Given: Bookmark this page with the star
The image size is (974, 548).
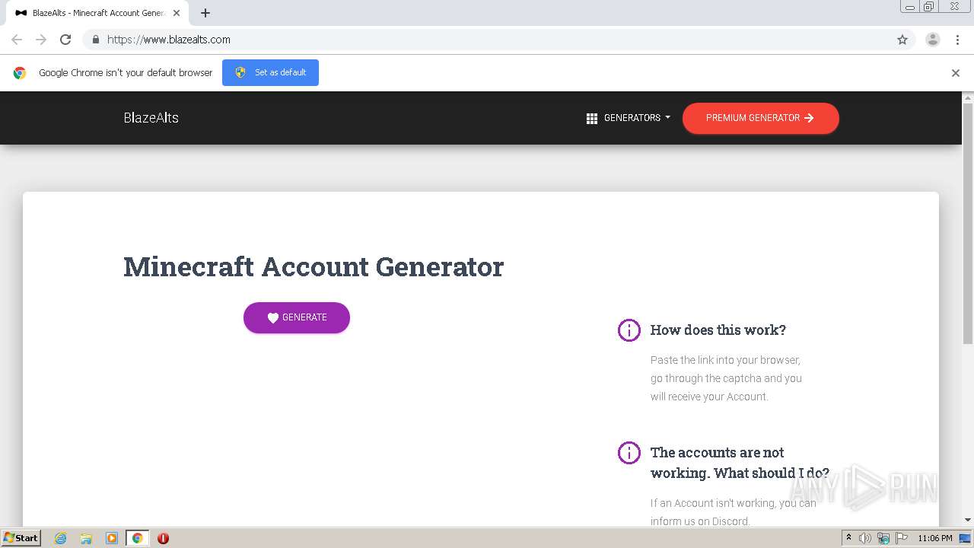Looking at the screenshot, I should (902, 40).
